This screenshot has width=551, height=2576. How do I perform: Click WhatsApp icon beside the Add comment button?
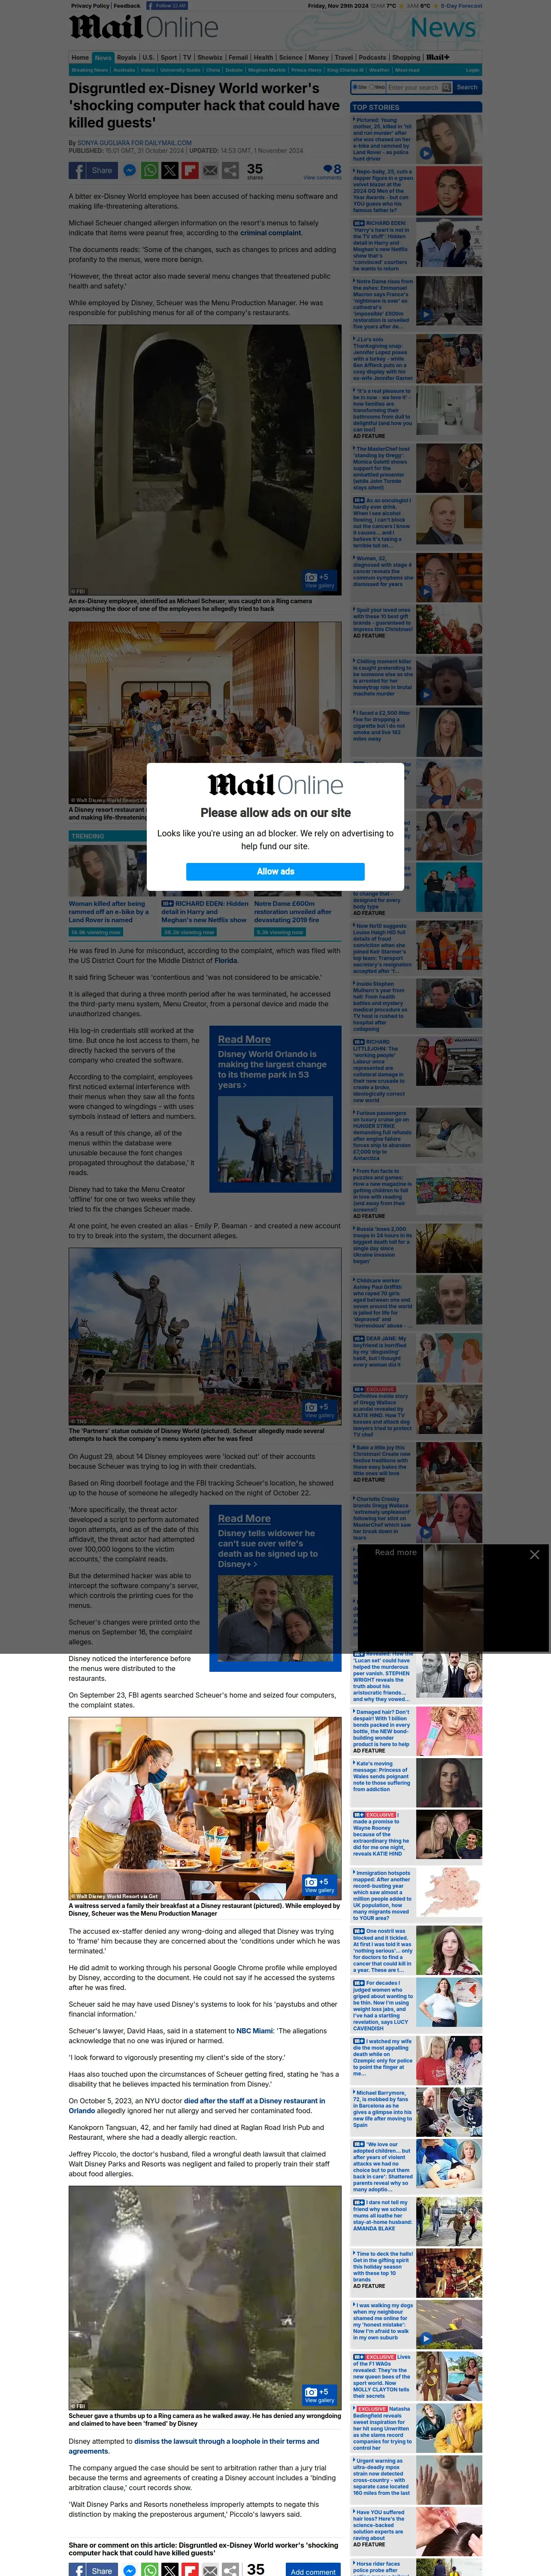click(x=150, y=2570)
